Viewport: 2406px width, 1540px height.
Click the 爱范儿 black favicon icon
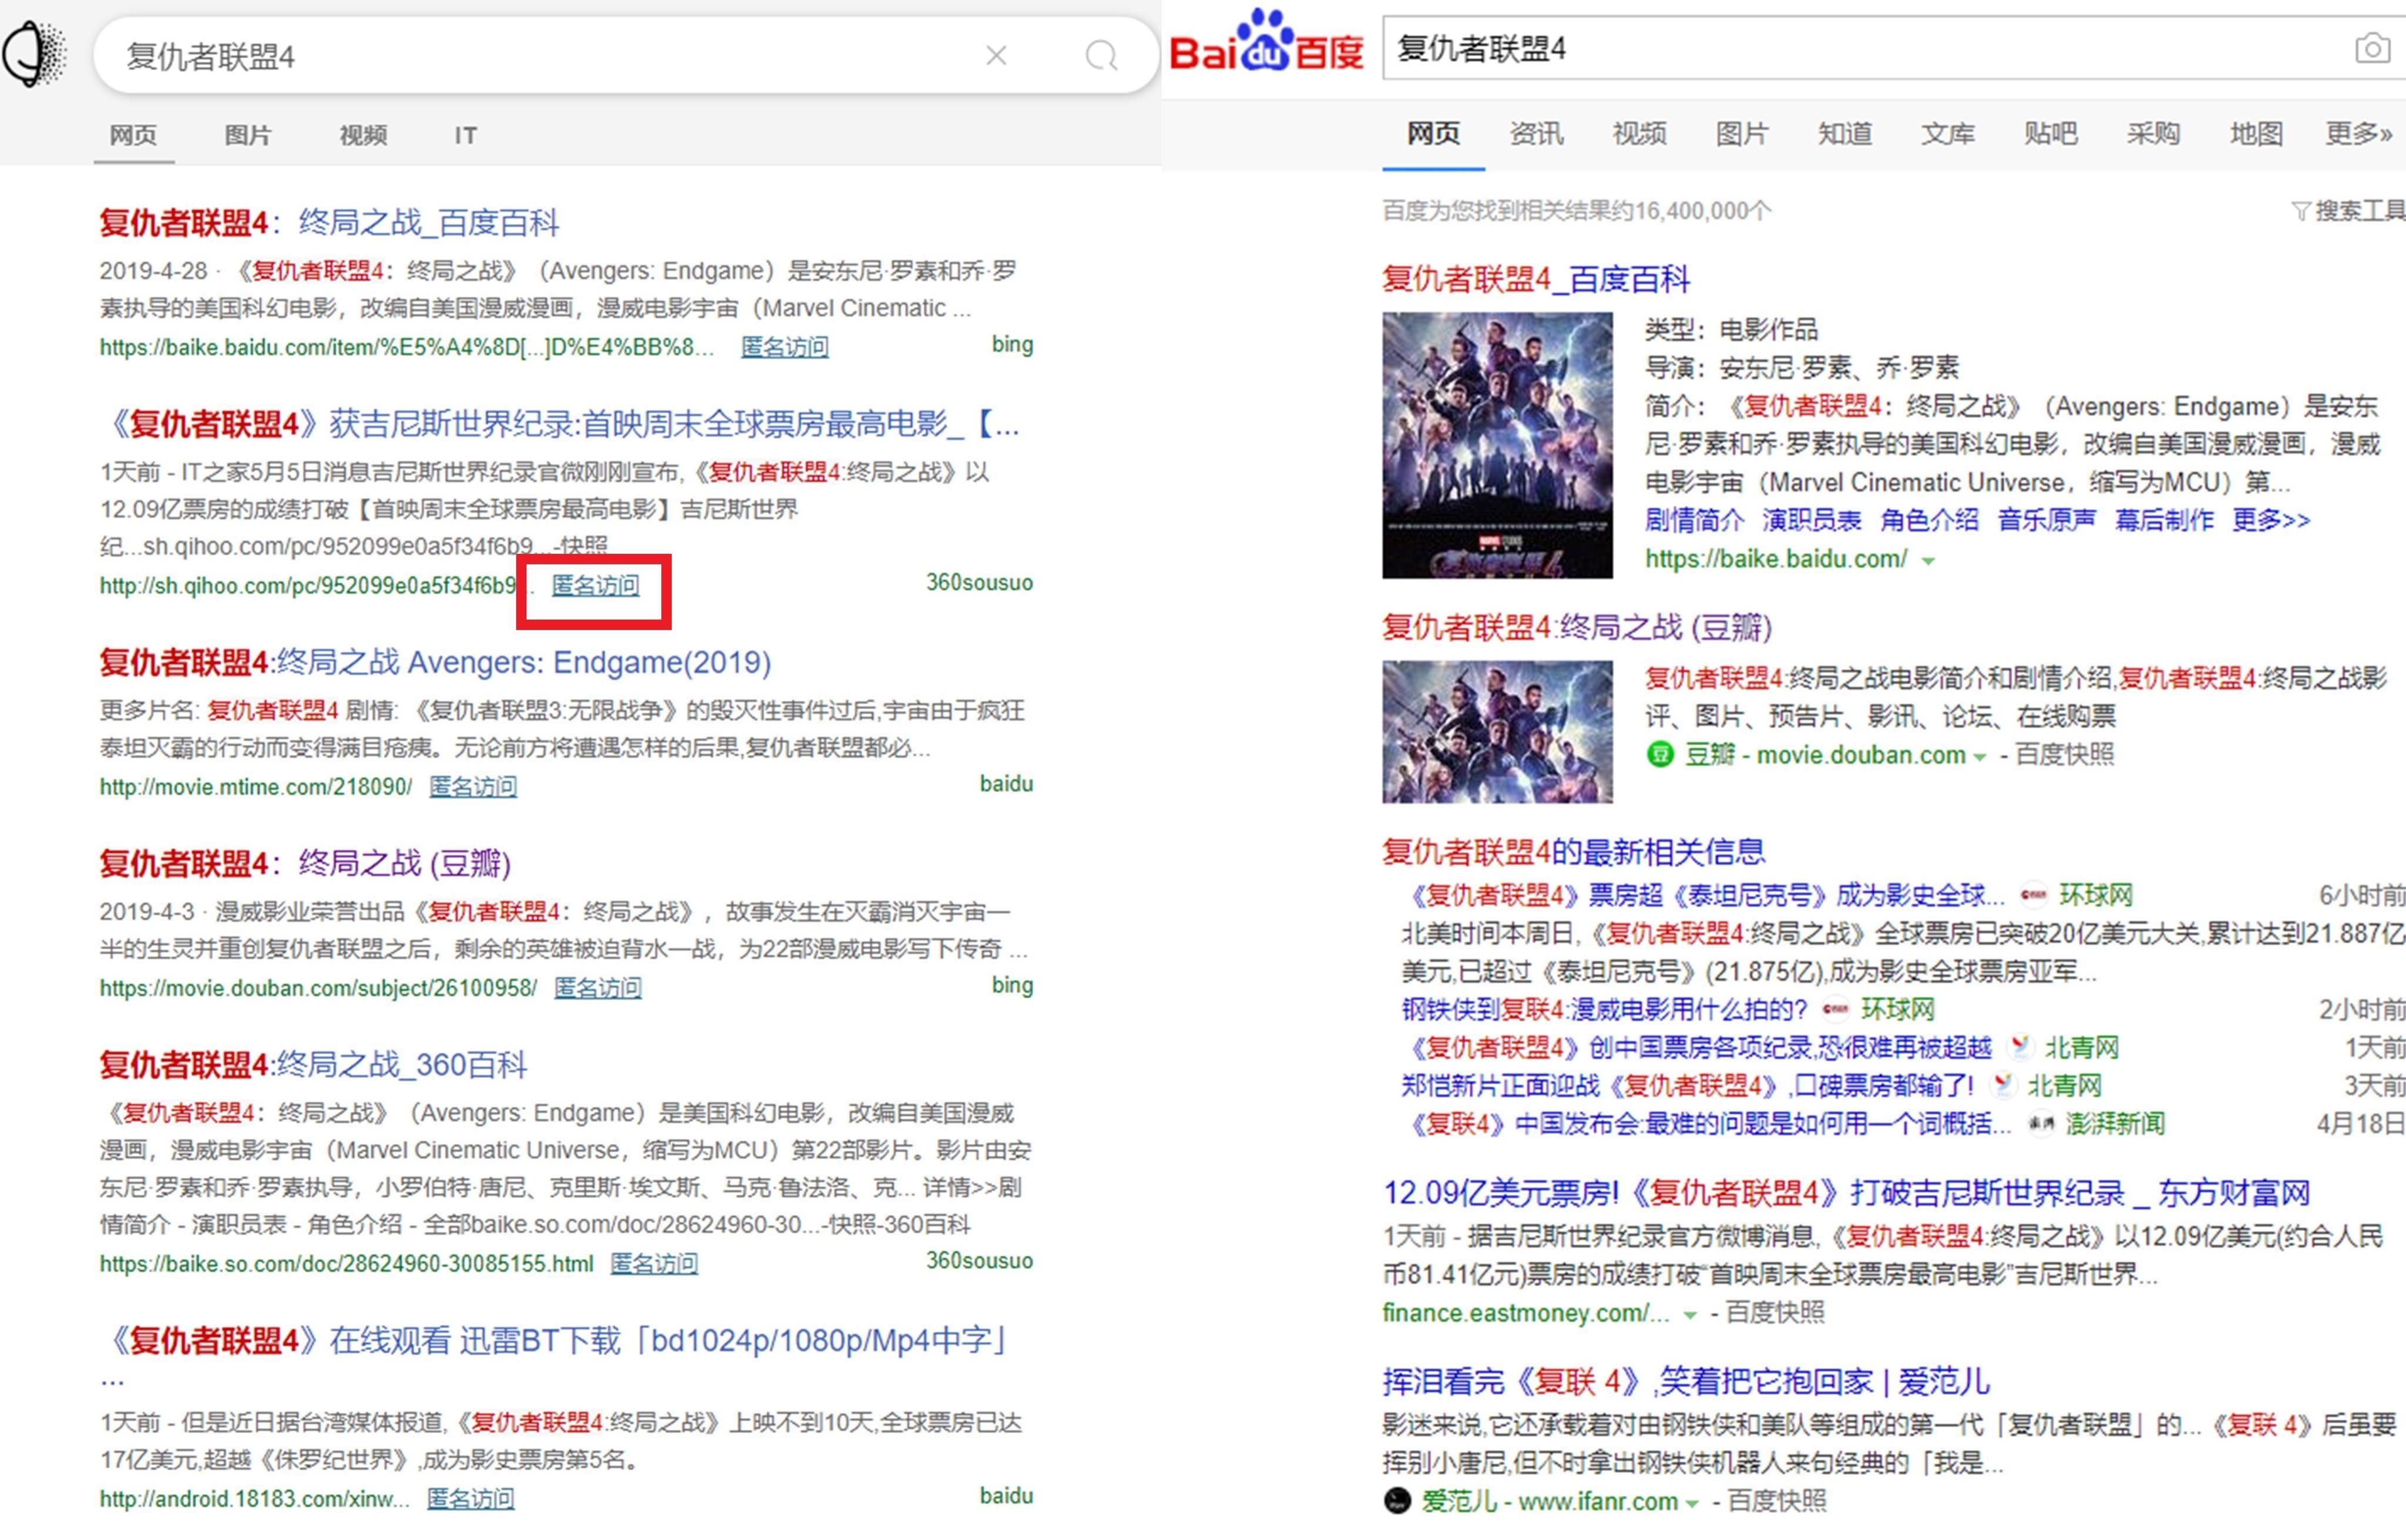click(1397, 1501)
